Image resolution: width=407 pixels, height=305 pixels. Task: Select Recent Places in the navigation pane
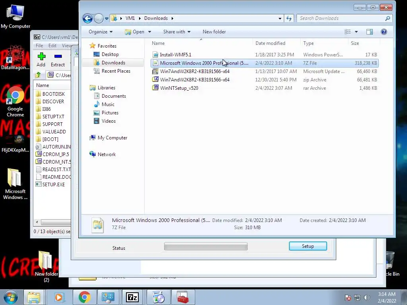pyautogui.click(x=112, y=71)
